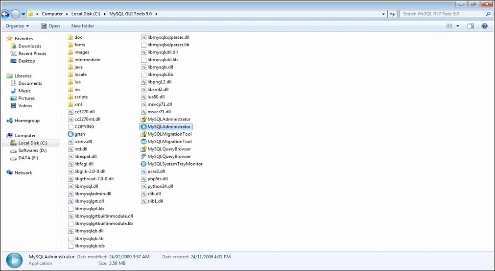Open the recent pages dropdown arrow
The width and height of the screenshot is (495, 271).
pyautogui.click(x=23, y=14)
